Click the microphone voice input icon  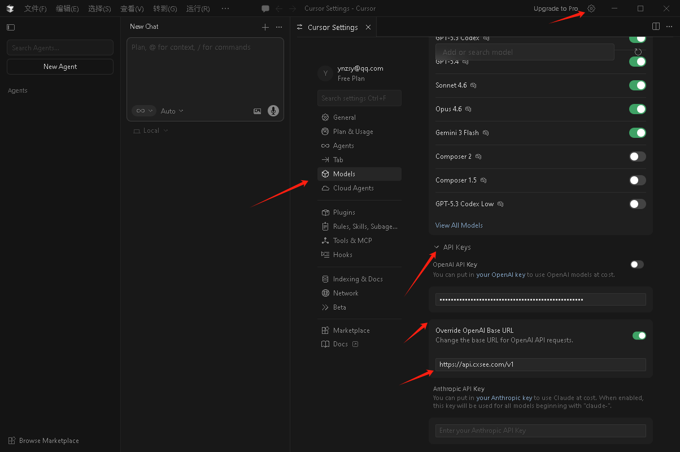click(273, 111)
